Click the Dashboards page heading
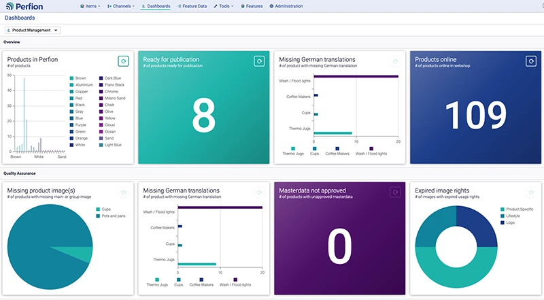 point(20,18)
